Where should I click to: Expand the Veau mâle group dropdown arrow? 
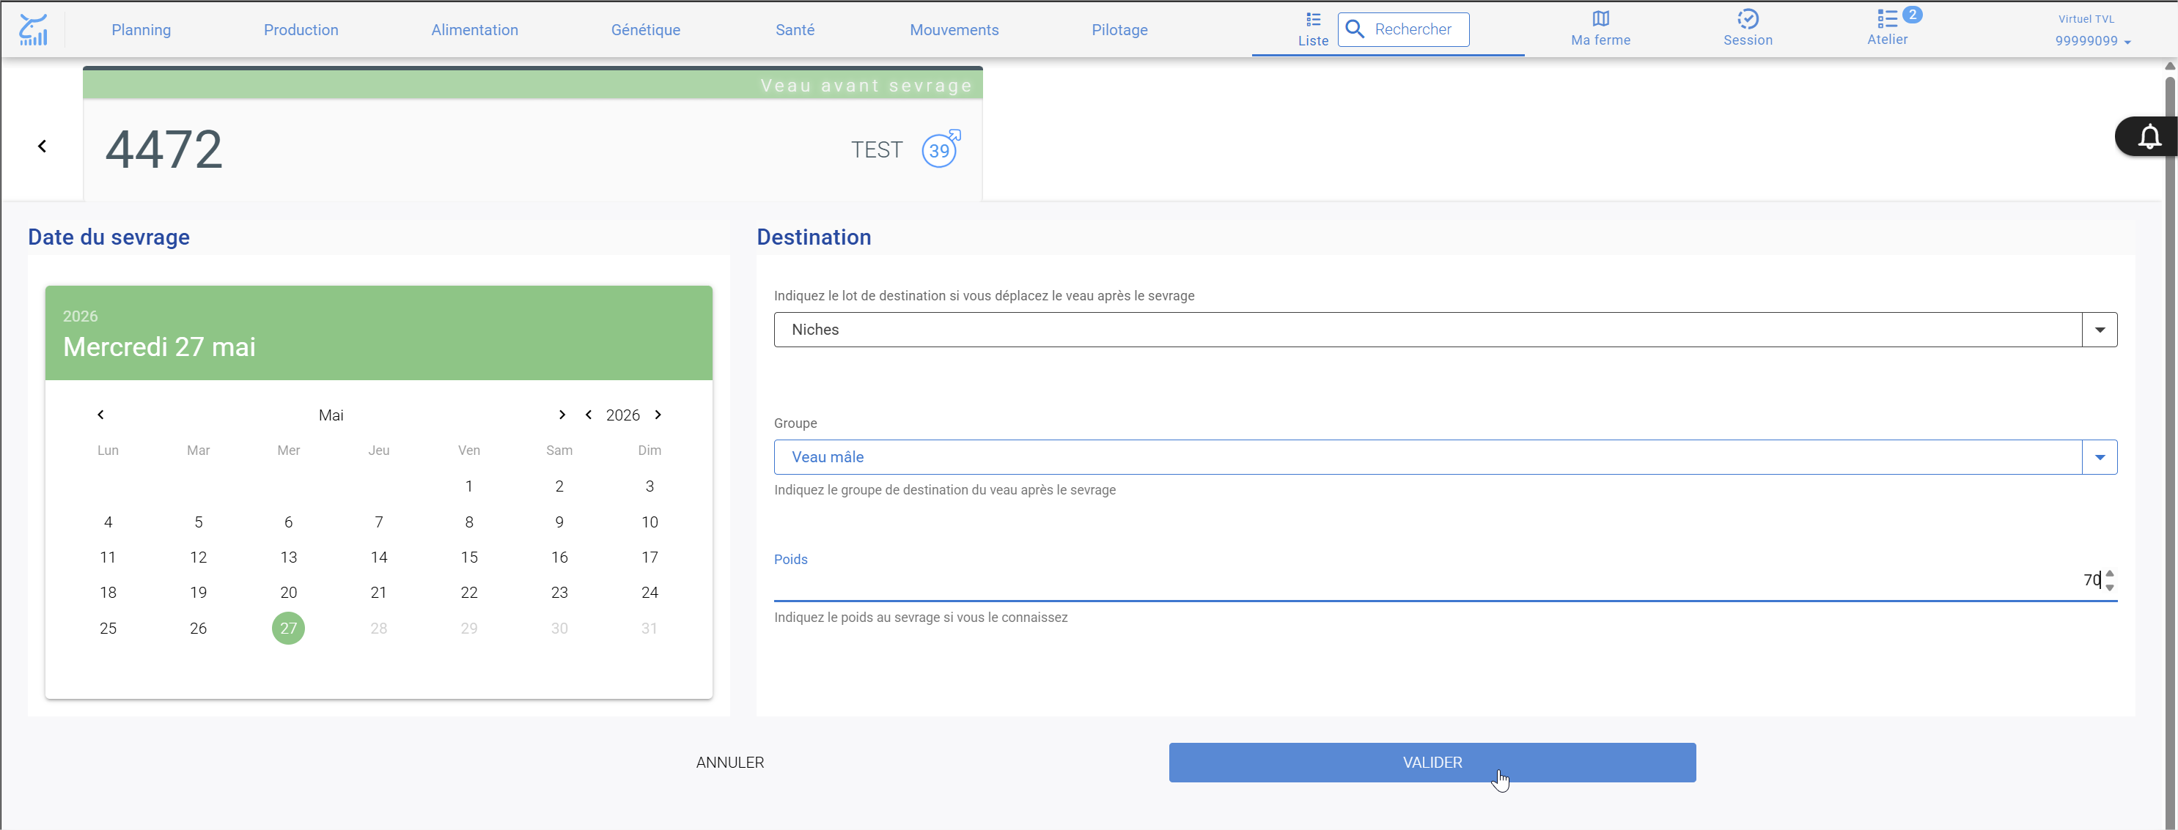(2100, 457)
